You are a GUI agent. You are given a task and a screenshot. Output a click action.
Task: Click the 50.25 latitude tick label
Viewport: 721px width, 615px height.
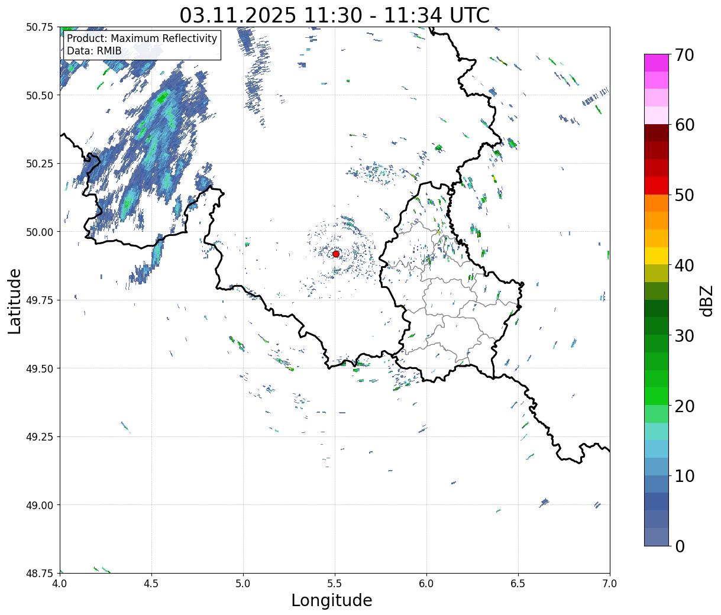pyautogui.click(x=40, y=164)
